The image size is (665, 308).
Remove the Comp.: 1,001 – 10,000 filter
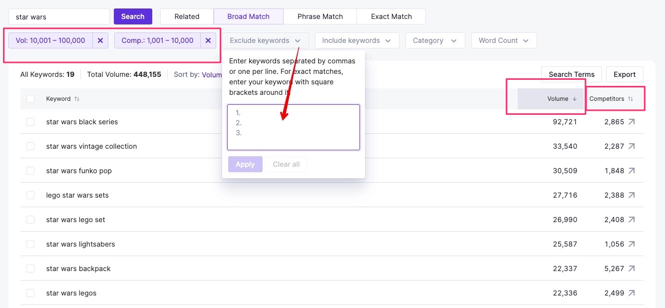pyautogui.click(x=208, y=40)
